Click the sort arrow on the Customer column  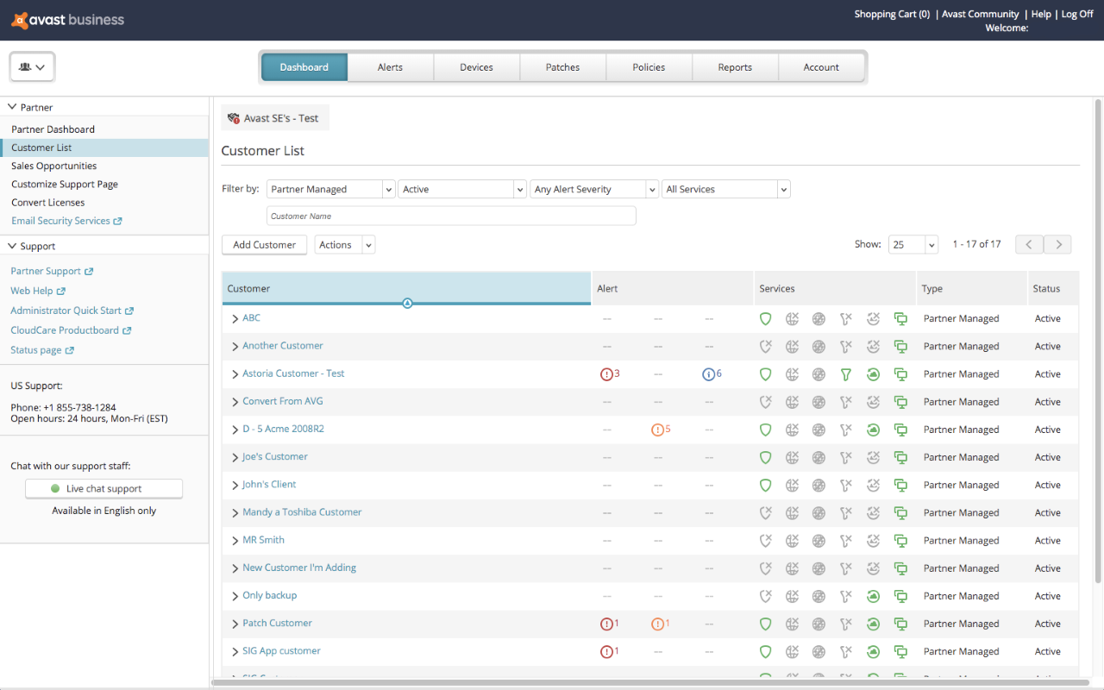point(407,303)
